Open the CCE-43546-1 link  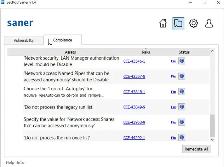pos(134,61)
